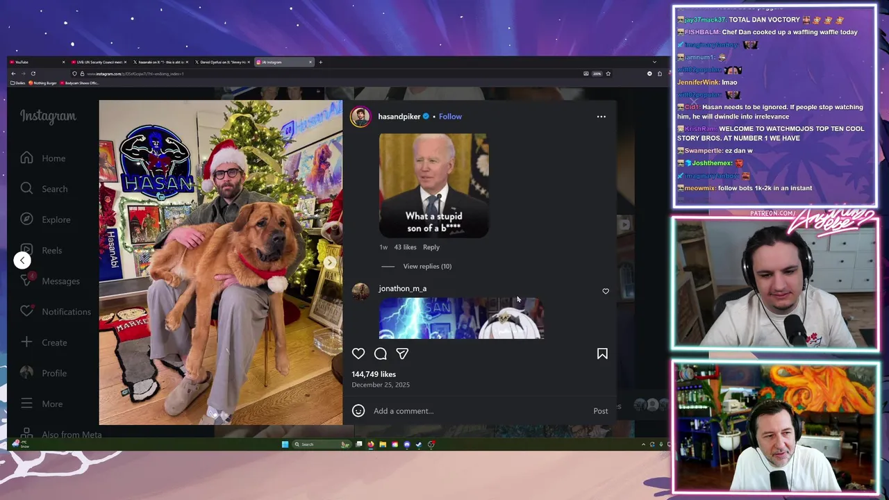The height and width of the screenshot is (500, 889).
Task: Bookmark this page with star icon
Action: 608,74
